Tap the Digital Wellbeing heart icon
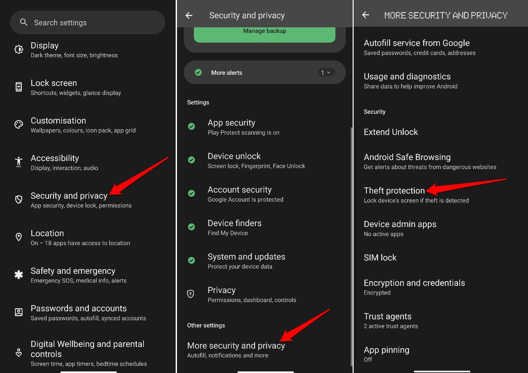528x373 pixels. pyautogui.click(x=19, y=353)
